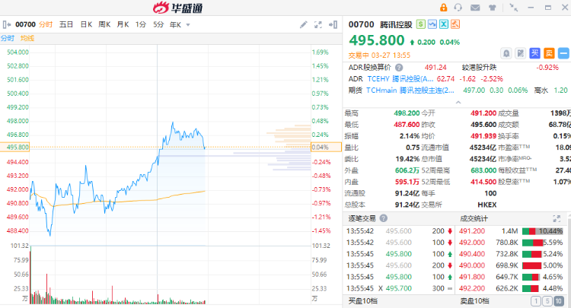Click the 495.800 price label on chart axis
571x308 pixels.
coord(15,148)
